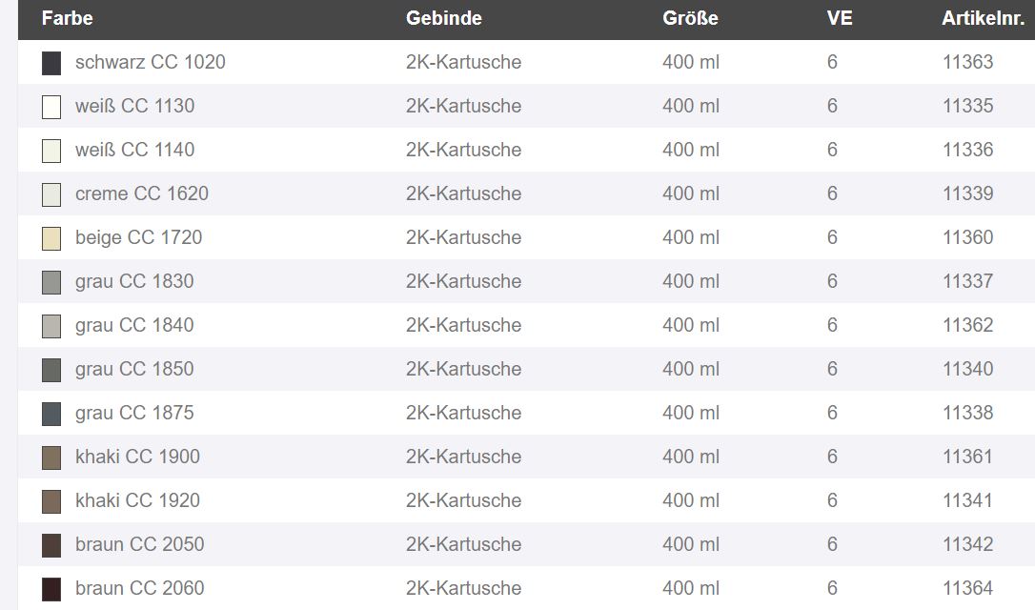
Task: Click the Farbe column header
Action: (68, 18)
